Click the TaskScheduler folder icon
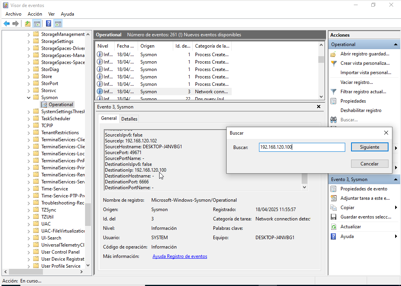 click(x=36, y=119)
